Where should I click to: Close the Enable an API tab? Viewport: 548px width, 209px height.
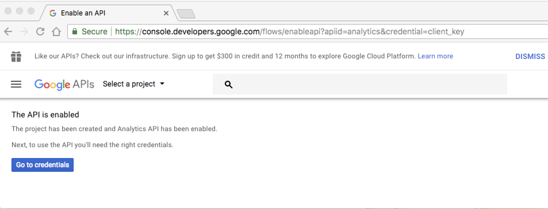point(166,13)
